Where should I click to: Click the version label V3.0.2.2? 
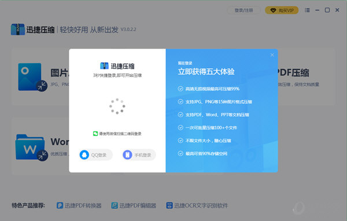(128, 30)
